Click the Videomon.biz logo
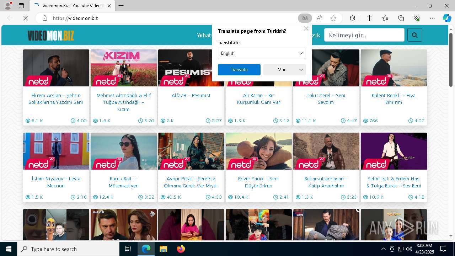The image size is (455, 256). [x=51, y=35]
